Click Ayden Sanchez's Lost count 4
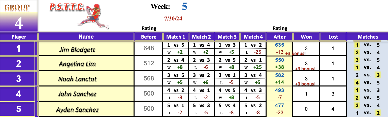The image size is (388, 117). pyautogui.click(x=333, y=109)
